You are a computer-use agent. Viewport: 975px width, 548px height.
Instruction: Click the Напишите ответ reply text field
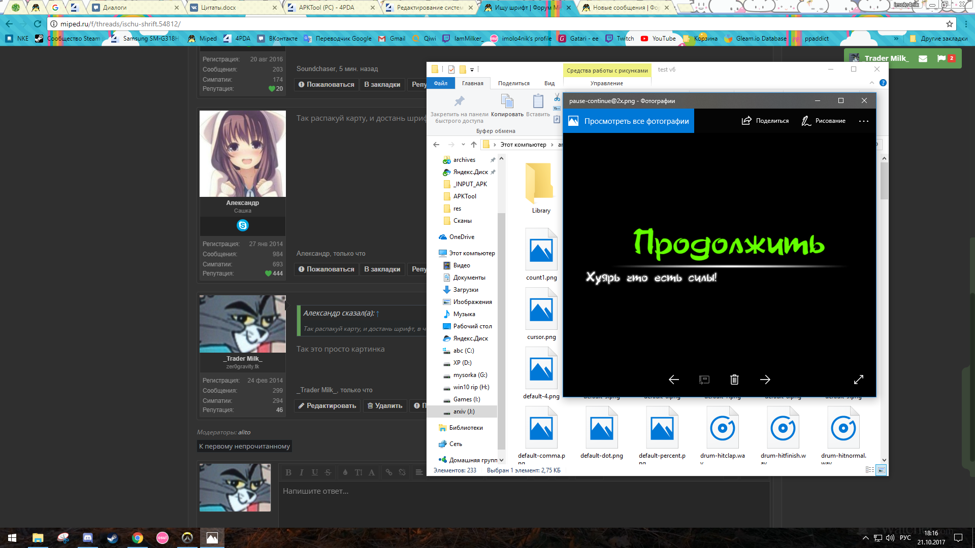click(x=523, y=491)
